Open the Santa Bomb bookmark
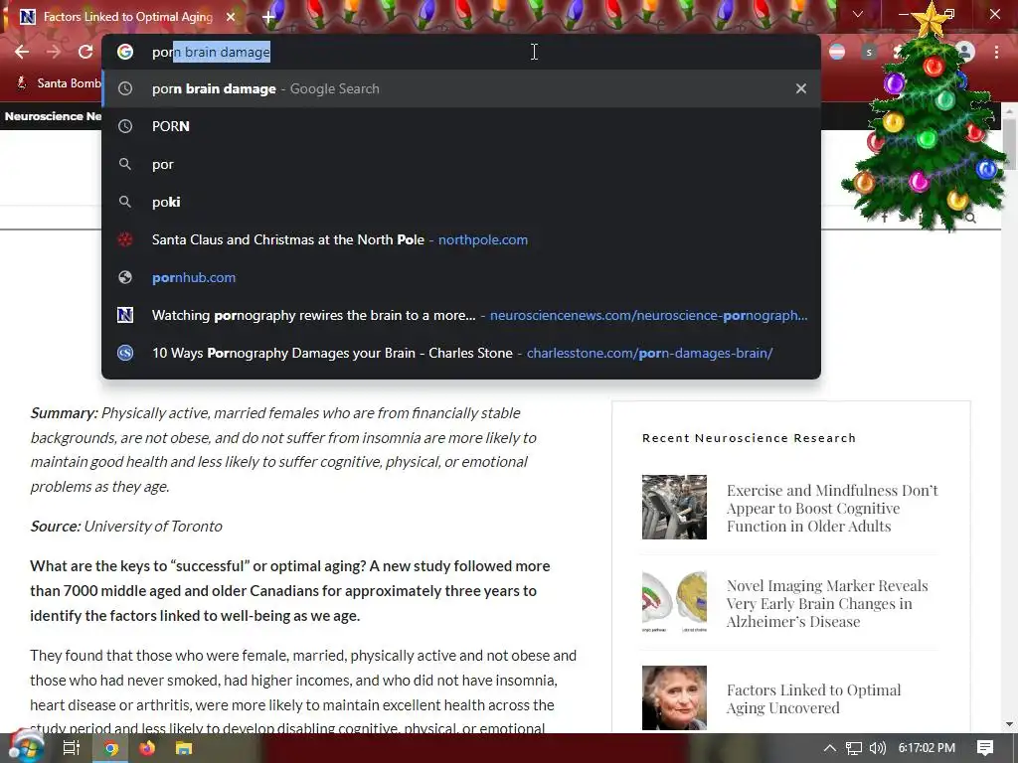This screenshot has width=1018, height=763. (x=59, y=83)
